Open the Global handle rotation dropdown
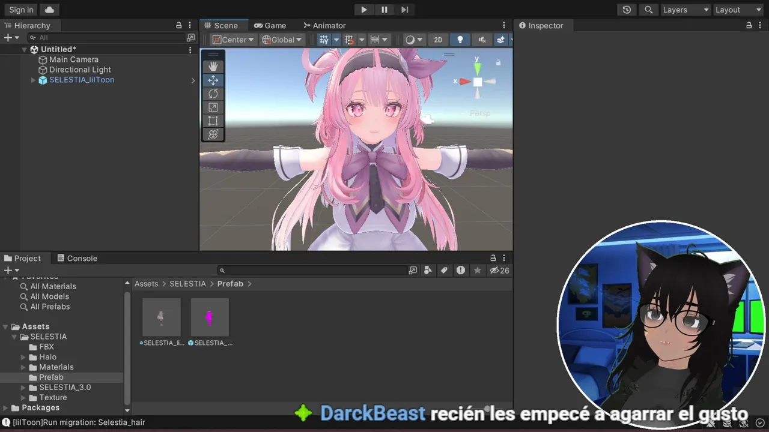The image size is (769, 432). (x=282, y=40)
